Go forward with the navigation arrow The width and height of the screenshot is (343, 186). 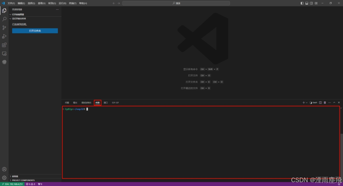click(118, 3)
